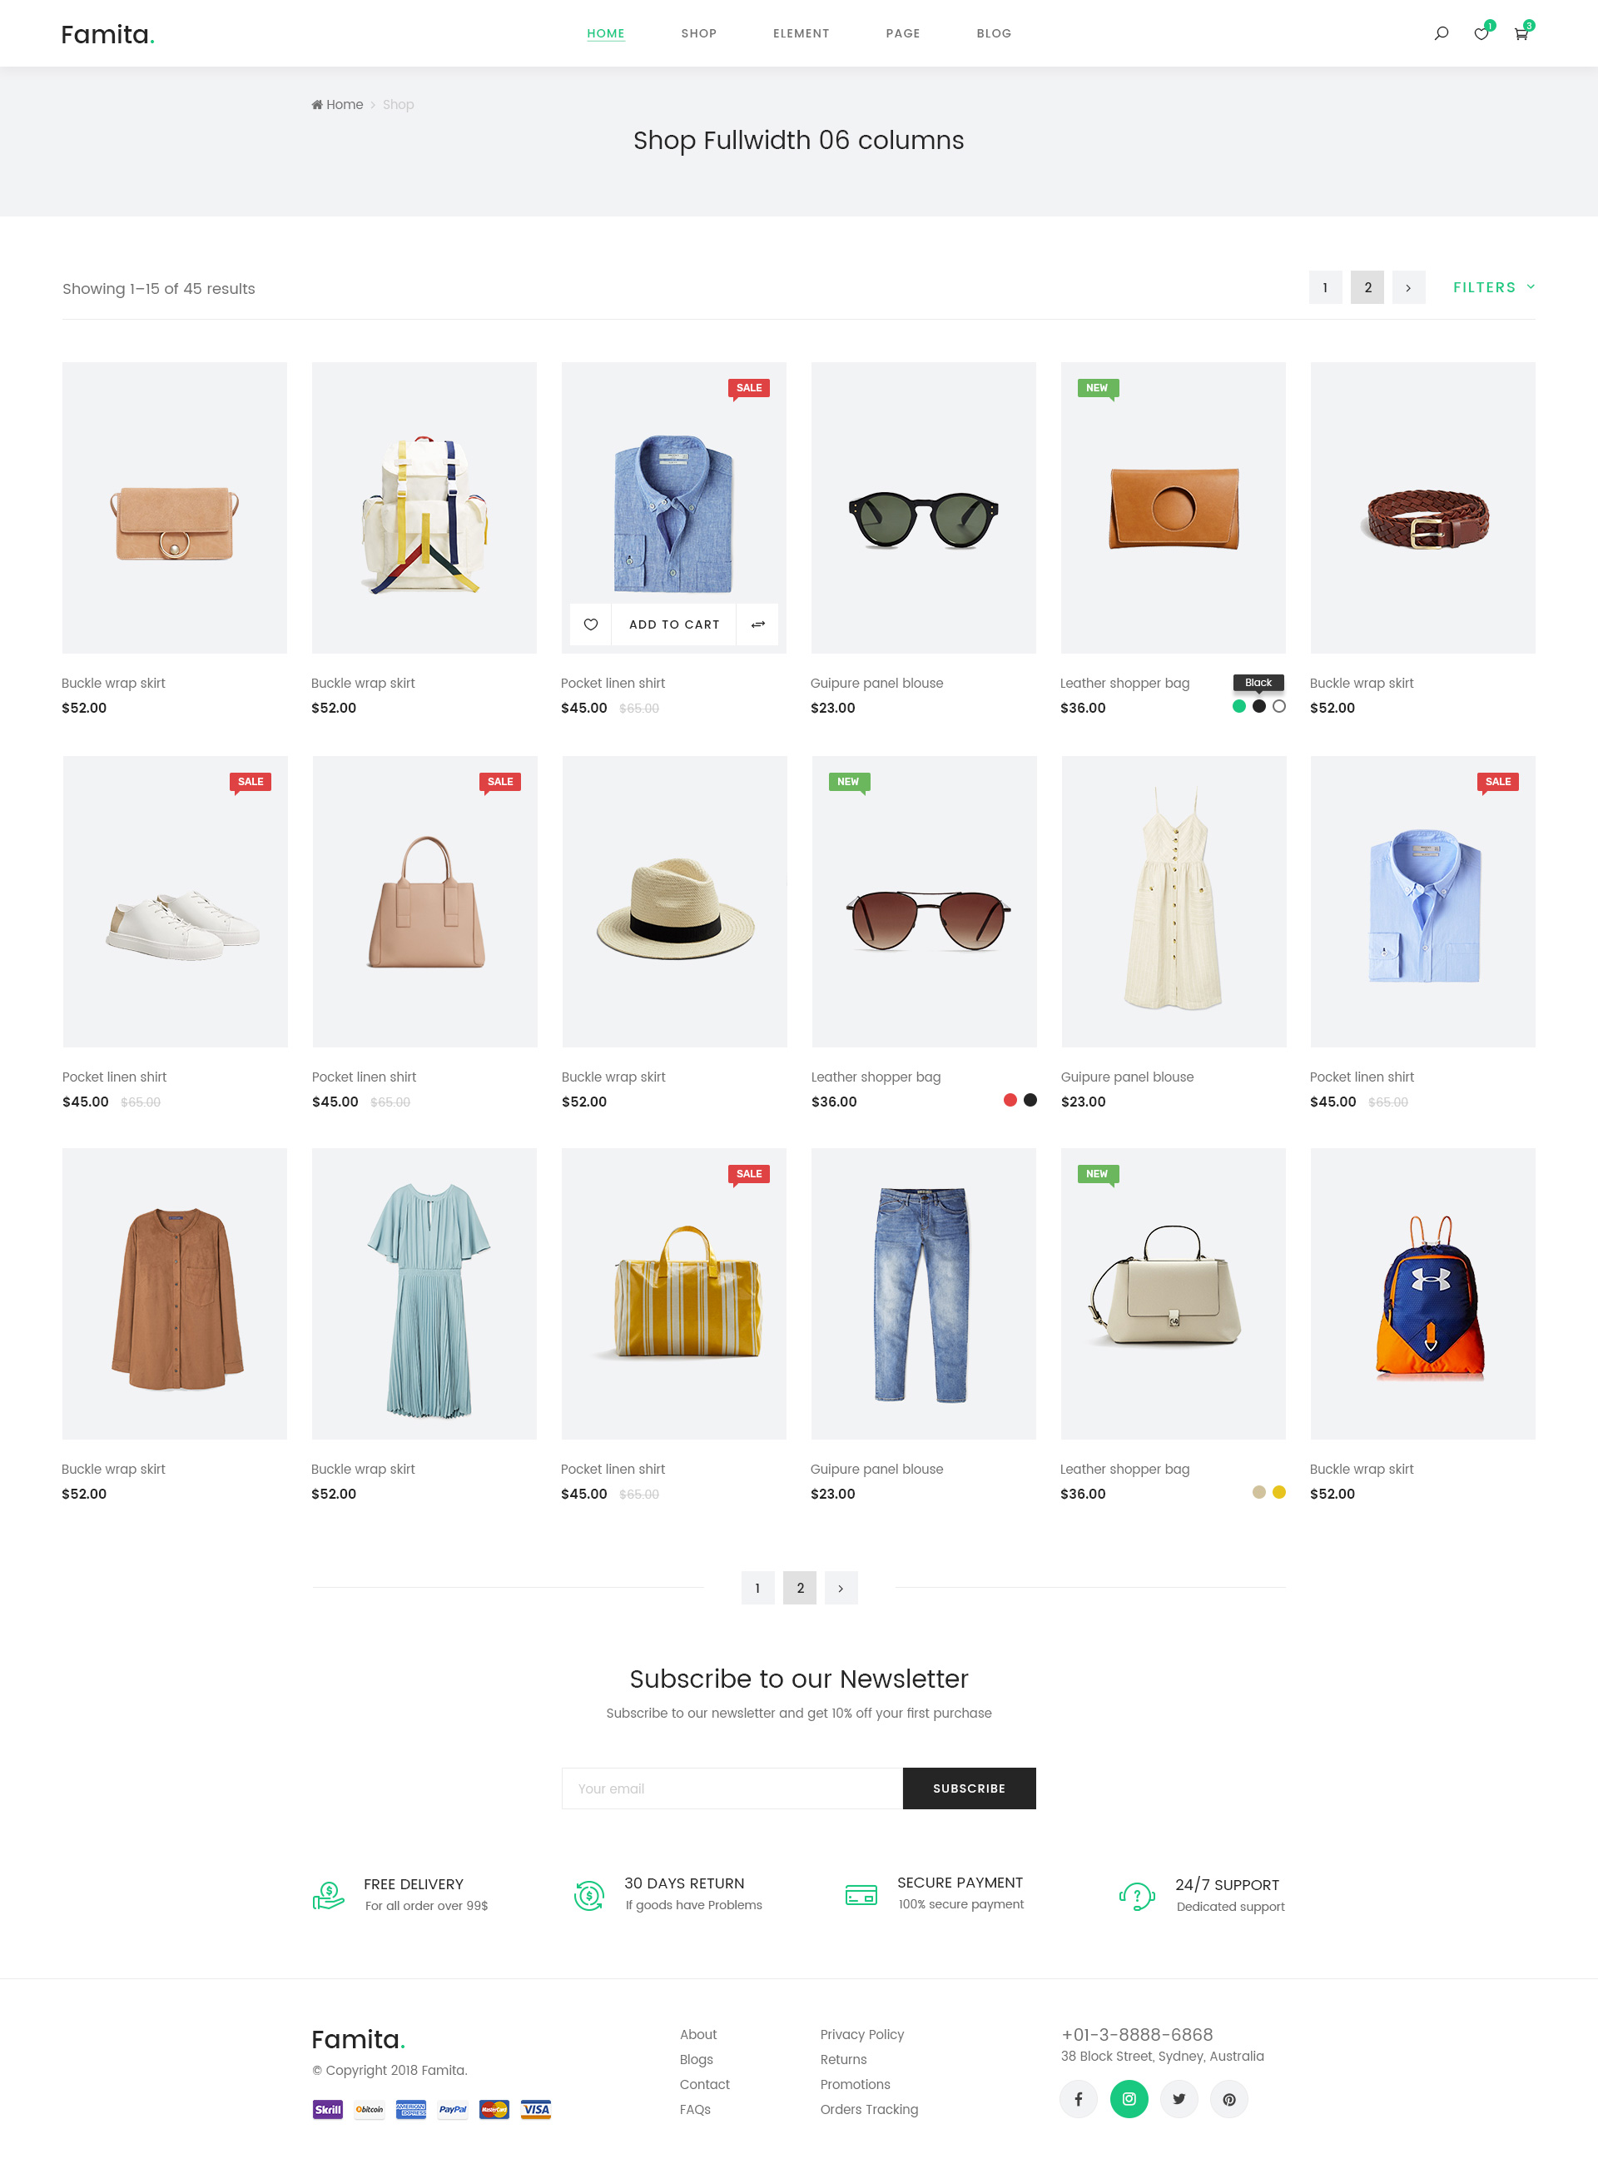
Task: Select the yellow color option for white handbag
Action: [1278, 1492]
